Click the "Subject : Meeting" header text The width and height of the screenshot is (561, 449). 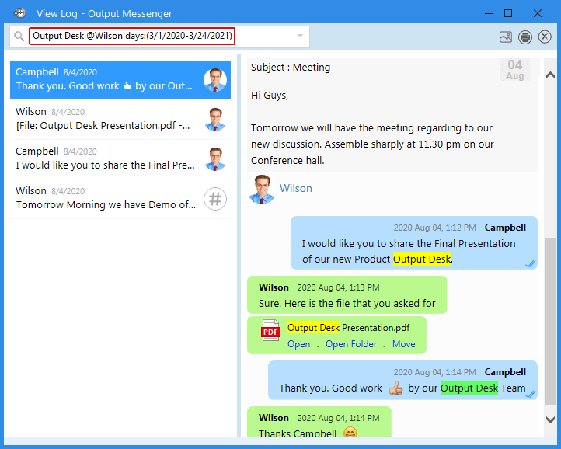[291, 68]
